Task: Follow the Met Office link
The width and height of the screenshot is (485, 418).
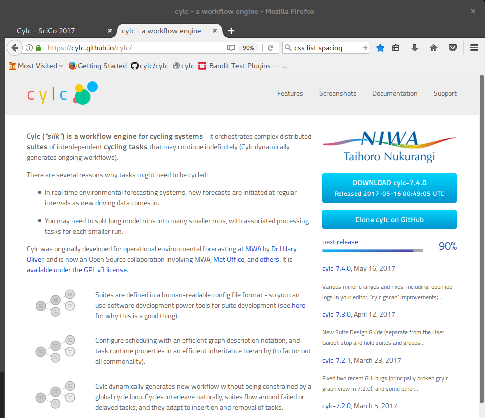Action: (229, 259)
